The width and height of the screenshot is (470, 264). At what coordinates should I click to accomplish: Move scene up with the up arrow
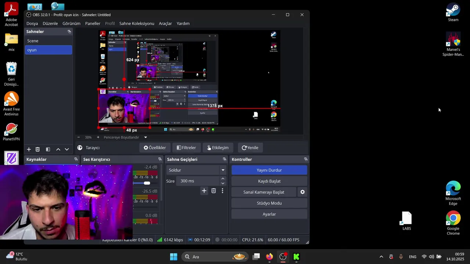pyautogui.click(x=58, y=149)
